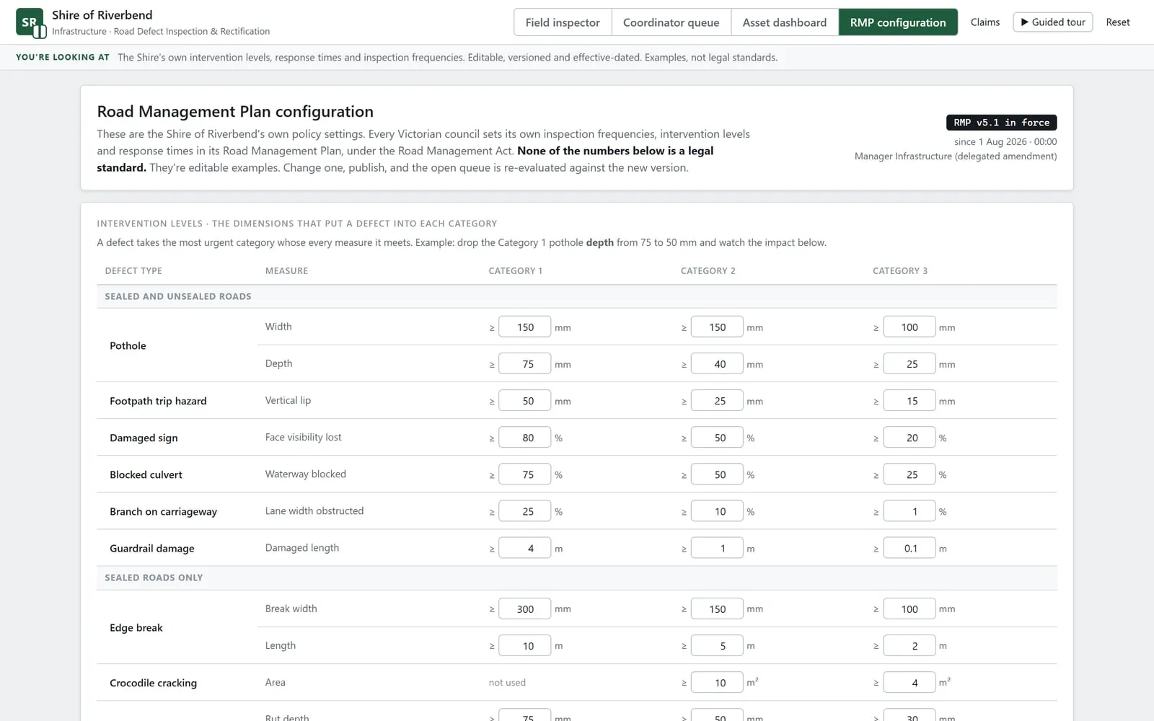Edit Damaged sign Category 1 percentage
This screenshot has height=721, width=1154.
tap(524, 438)
